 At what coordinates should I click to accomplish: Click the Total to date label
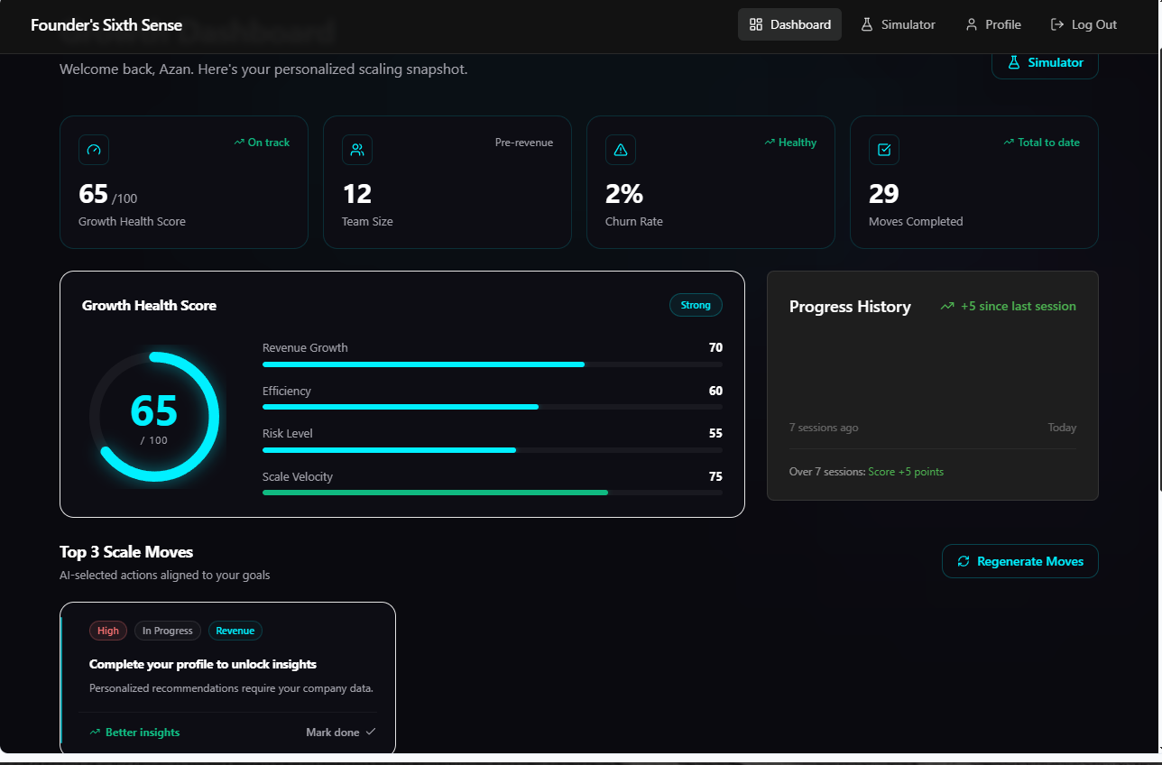[x=1042, y=143]
